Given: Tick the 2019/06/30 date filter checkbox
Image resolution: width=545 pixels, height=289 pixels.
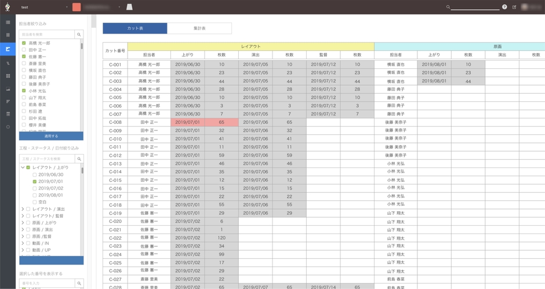Looking at the screenshot, I should pyautogui.click(x=35, y=174).
